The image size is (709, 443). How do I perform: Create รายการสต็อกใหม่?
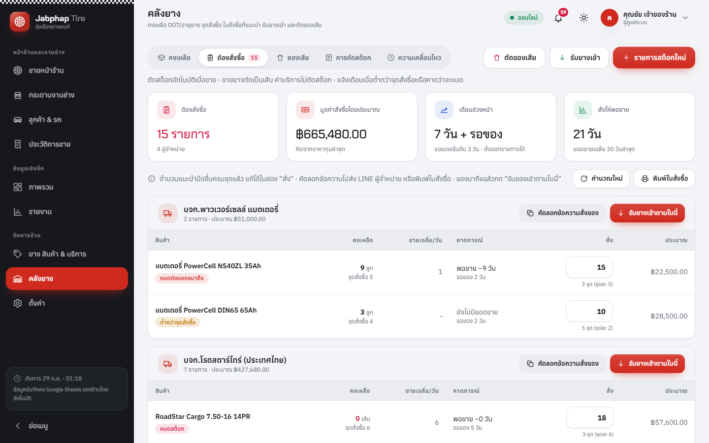654,58
